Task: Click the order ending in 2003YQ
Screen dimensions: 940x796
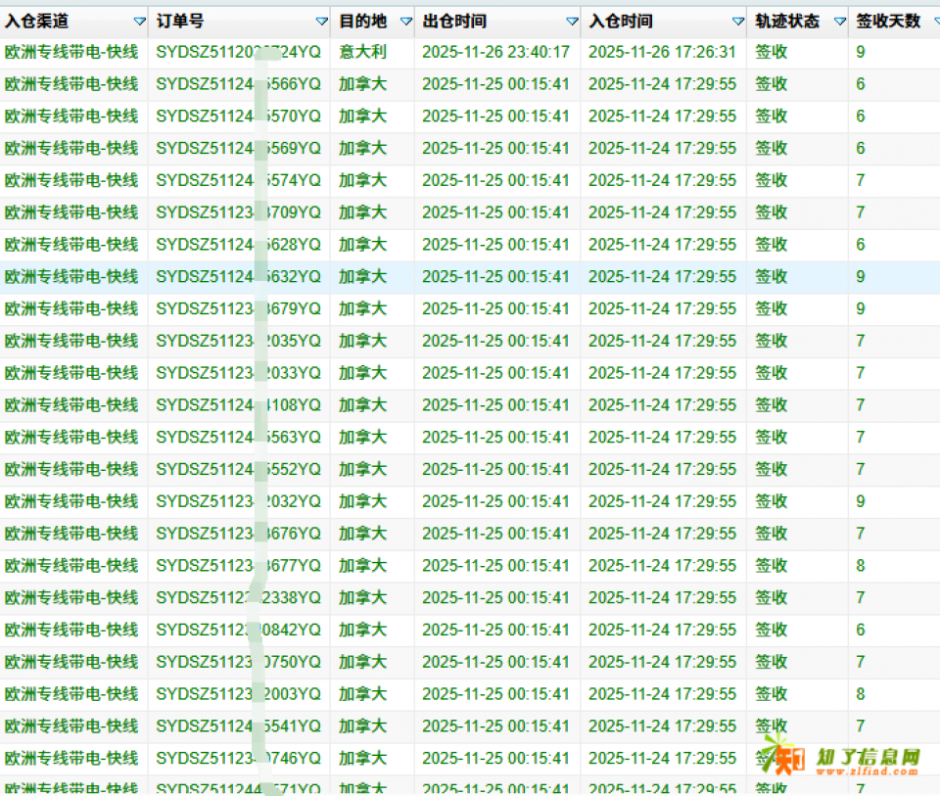Action: tap(238, 694)
